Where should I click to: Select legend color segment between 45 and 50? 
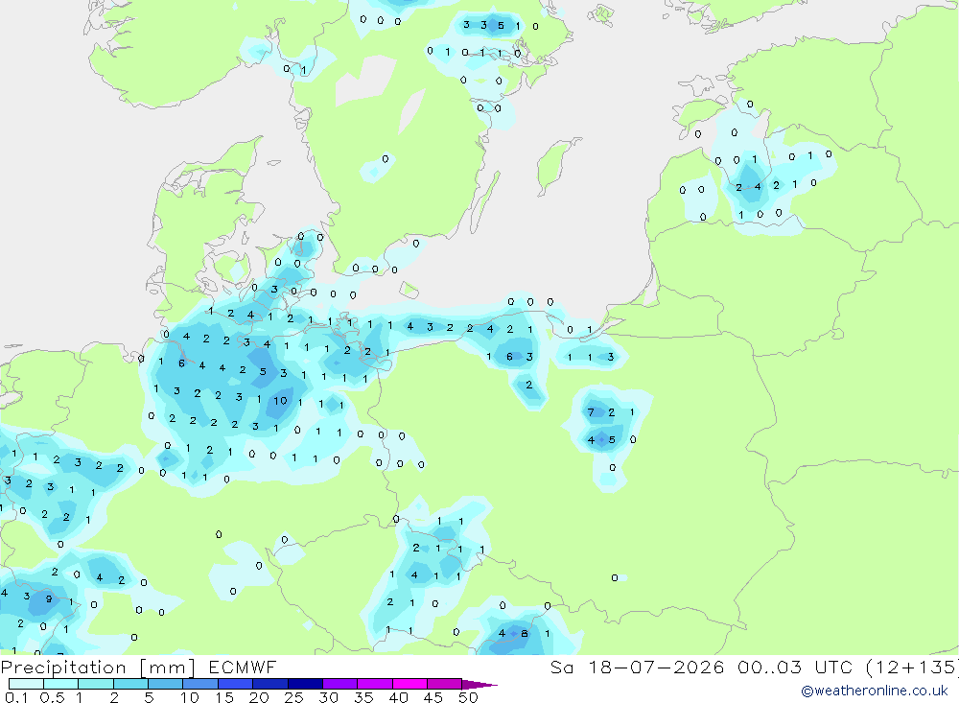tap(444, 684)
